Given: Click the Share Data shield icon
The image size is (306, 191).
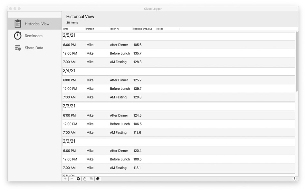Looking at the screenshot, I should pyautogui.click(x=18, y=48).
